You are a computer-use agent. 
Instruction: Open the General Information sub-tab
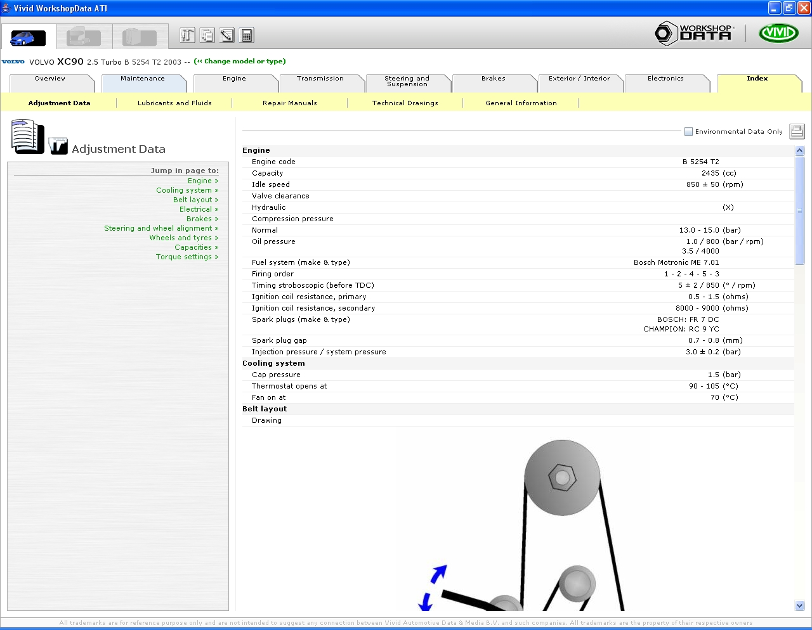point(521,103)
